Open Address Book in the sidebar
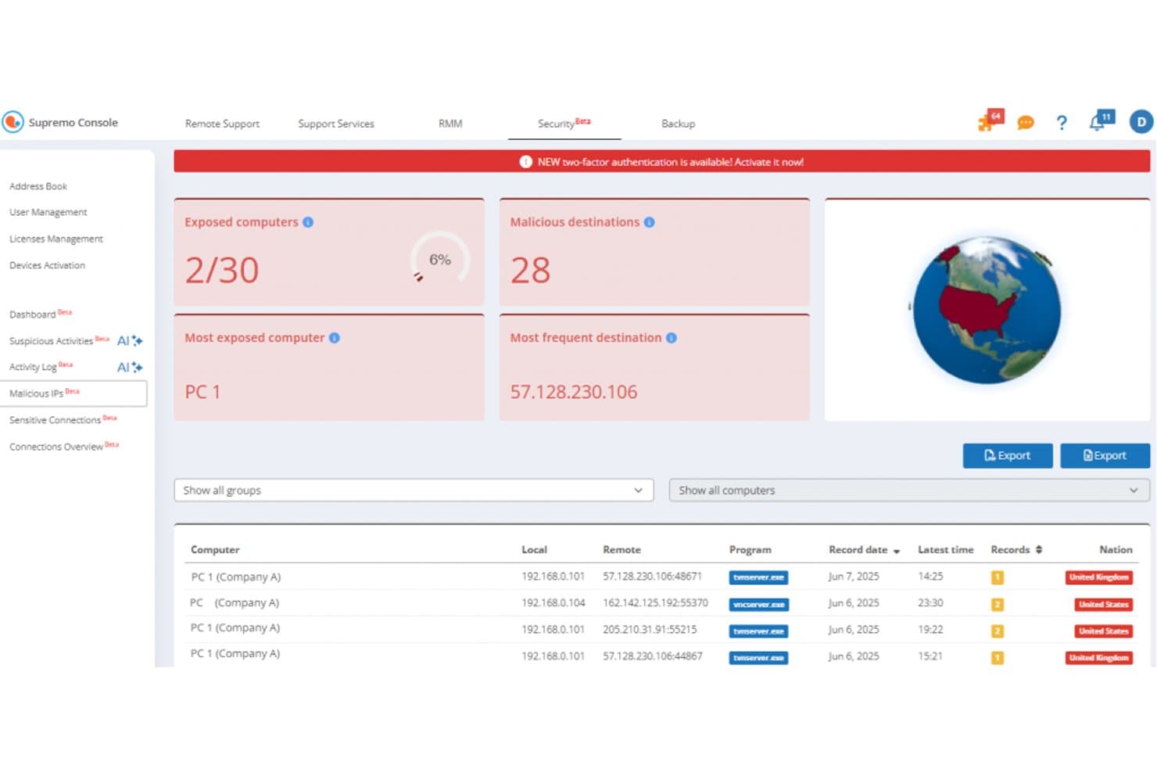Viewport: 1157px width, 772px height. tap(38, 186)
